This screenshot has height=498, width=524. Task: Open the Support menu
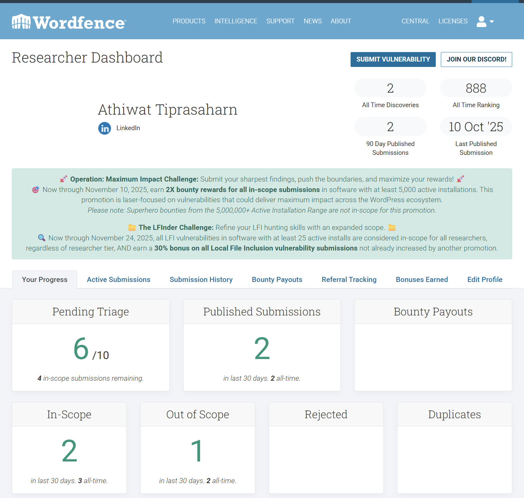[x=280, y=21]
